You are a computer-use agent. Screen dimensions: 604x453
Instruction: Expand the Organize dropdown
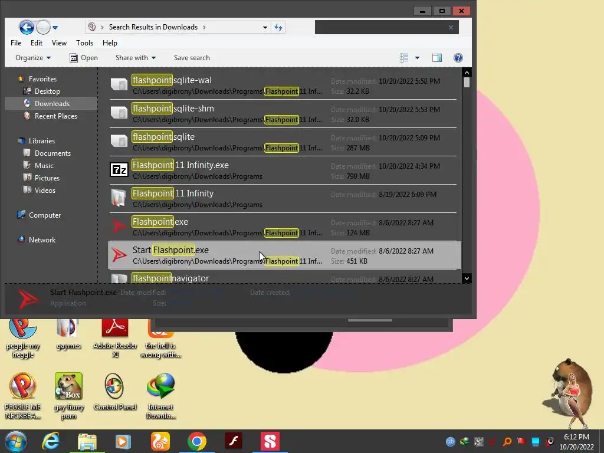click(x=33, y=58)
